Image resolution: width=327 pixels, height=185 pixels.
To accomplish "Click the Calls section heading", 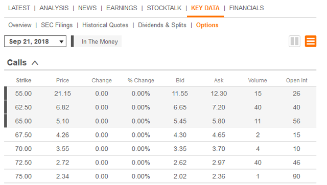I will [17, 62].
